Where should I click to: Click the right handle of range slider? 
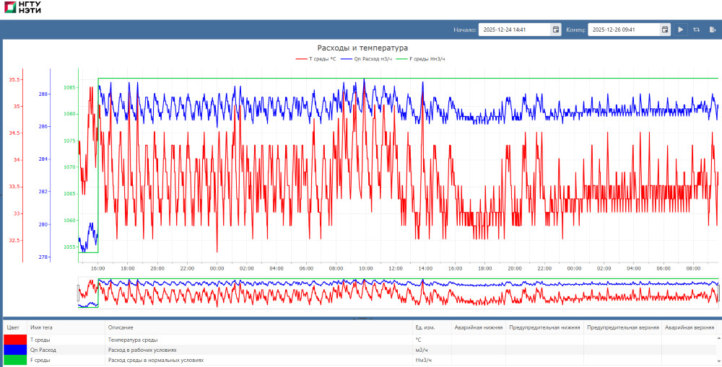[719, 293]
